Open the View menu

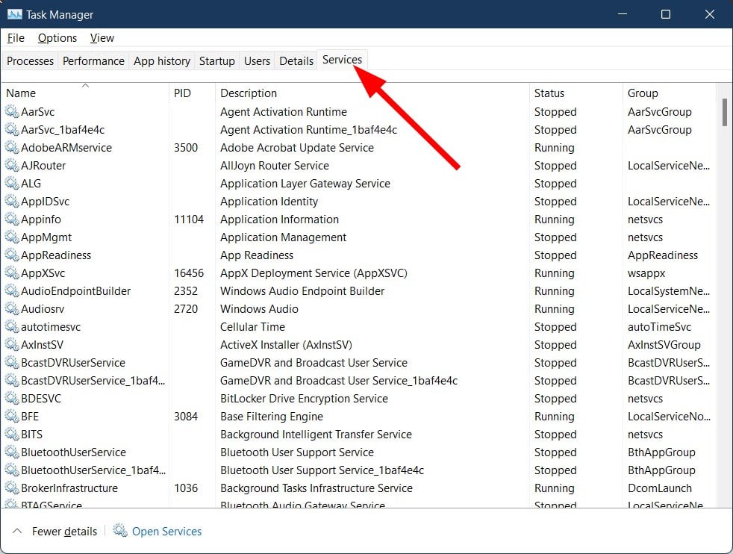(102, 38)
